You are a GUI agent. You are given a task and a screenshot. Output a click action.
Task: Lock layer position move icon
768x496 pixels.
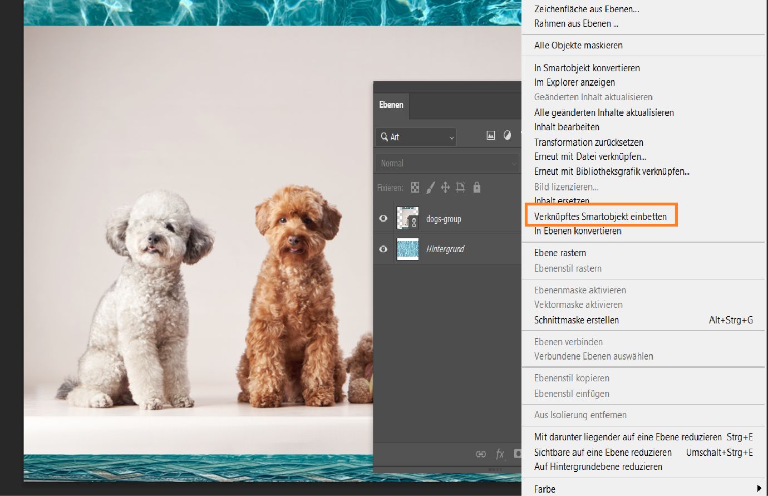445,188
